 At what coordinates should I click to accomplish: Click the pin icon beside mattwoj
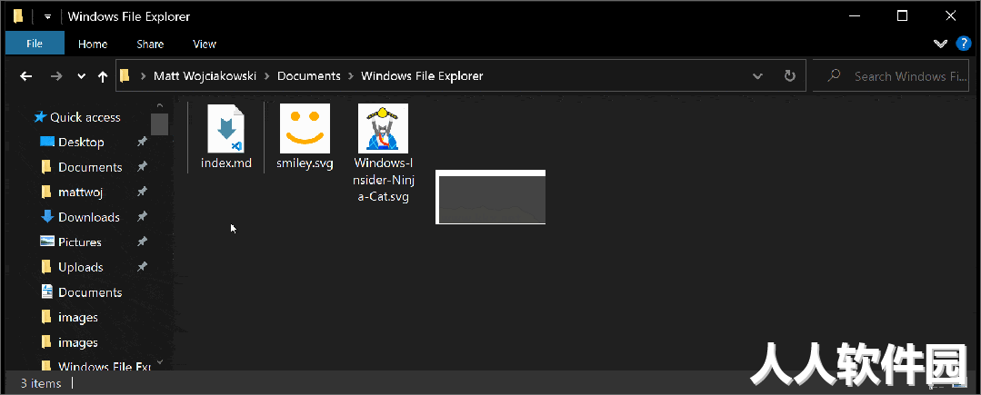[x=143, y=192]
